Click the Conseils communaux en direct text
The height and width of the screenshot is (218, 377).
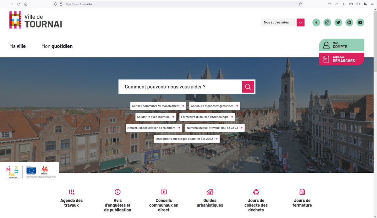pyautogui.click(x=164, y=205)
